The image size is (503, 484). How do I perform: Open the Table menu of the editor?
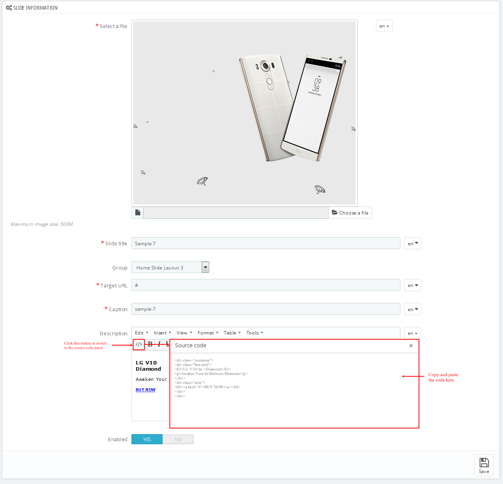point(232,333)
